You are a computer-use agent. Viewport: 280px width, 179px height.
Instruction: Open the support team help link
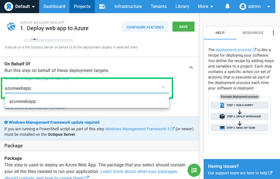[x=240, y=173]
